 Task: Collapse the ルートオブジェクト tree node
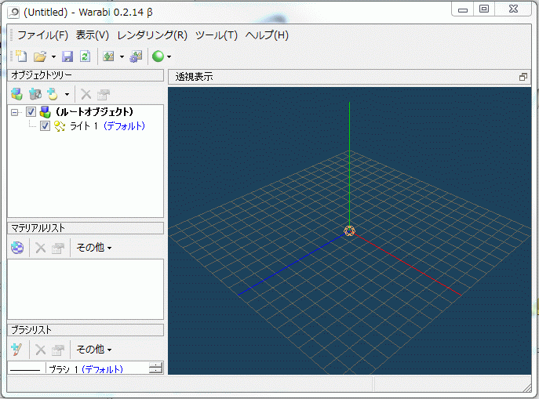[16, 112]
